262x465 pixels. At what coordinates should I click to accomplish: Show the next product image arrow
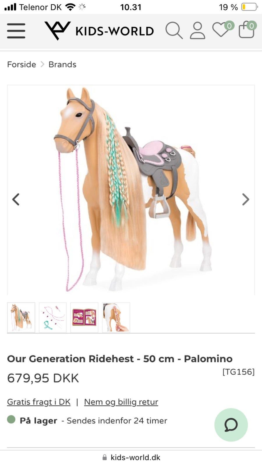[245, 199]
